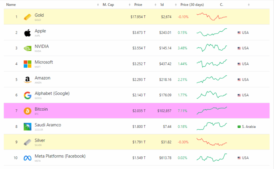Click Gold's market cap $17.954 T
The image size is (274, 169).
[138, 17]
